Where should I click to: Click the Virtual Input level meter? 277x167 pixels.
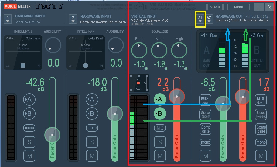[139, 127]
